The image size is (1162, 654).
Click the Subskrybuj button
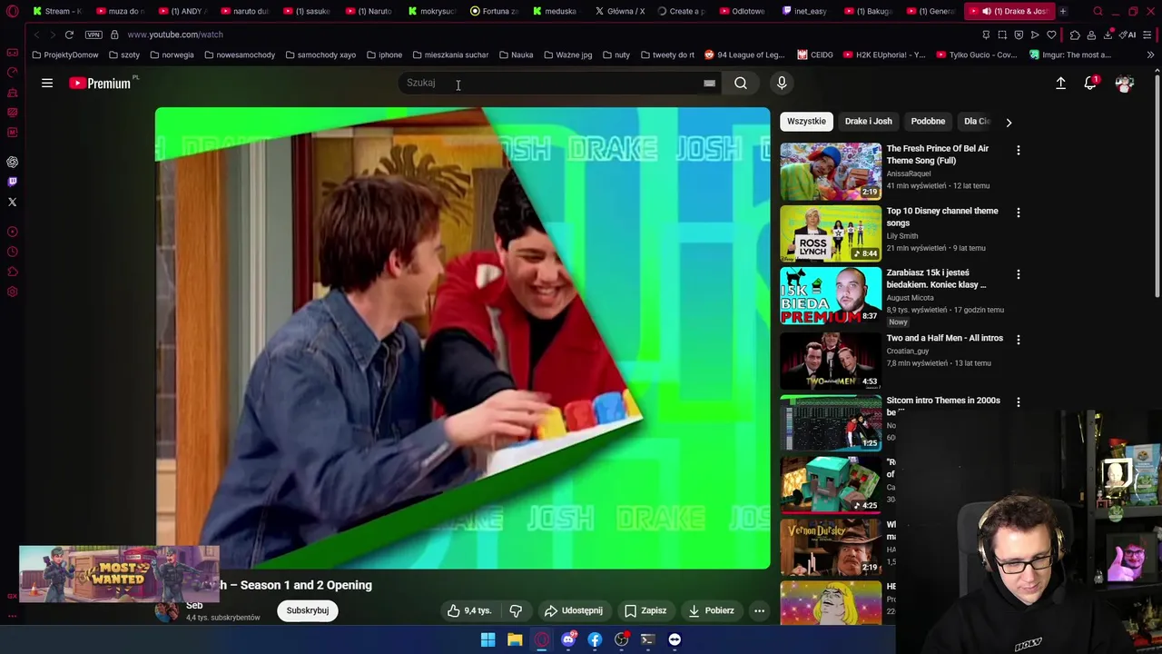coord(308,610)
